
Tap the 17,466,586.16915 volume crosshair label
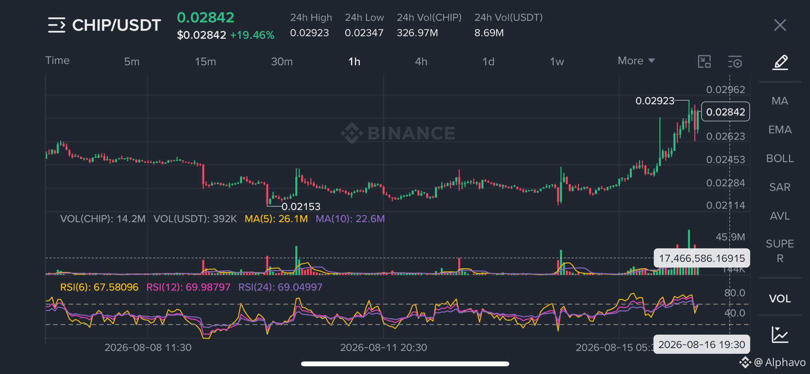click(x=702, y=258)
